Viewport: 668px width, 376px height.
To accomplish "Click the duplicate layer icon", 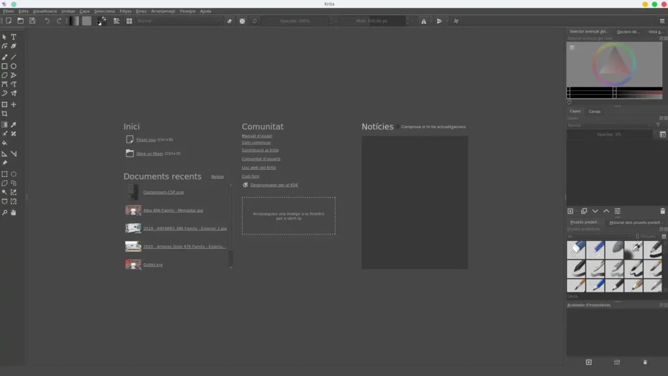I will pyautogui.click(x=584, y=211).
